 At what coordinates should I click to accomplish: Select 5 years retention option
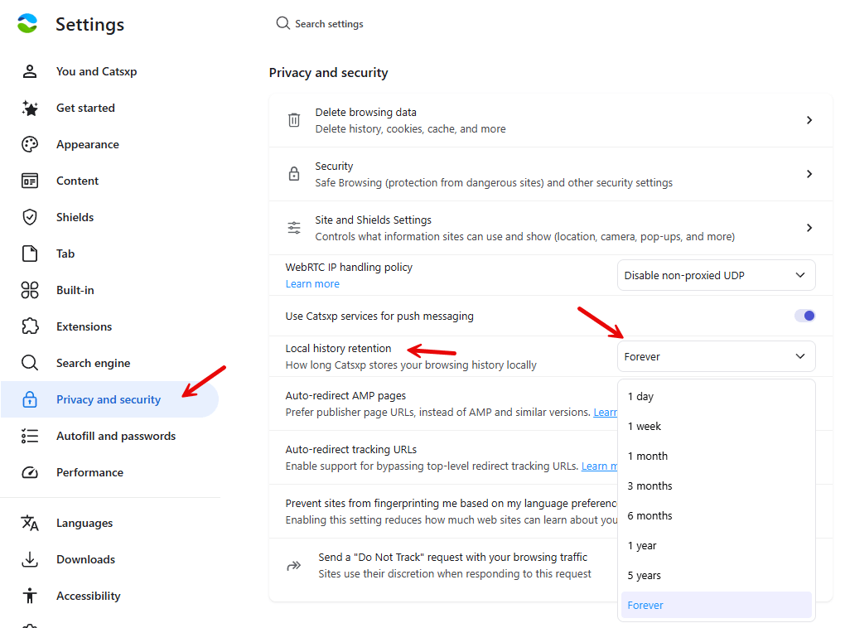[716, 575]
